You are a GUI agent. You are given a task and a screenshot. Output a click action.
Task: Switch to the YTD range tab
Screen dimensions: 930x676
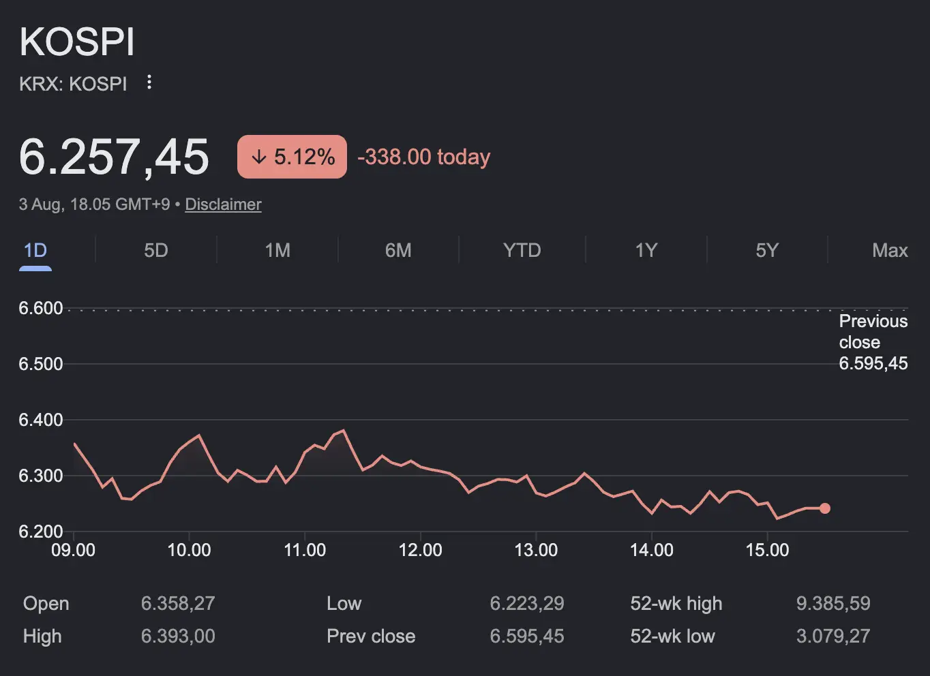[522, 251]
